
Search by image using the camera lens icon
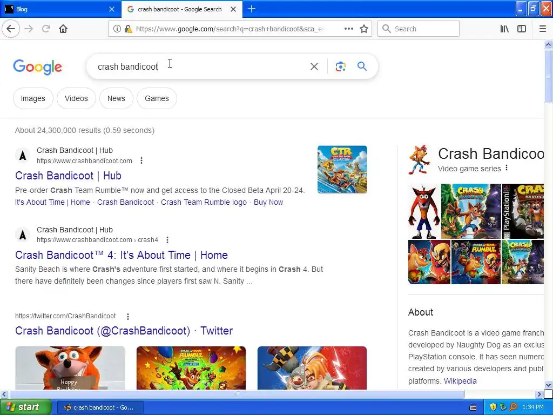340,66
